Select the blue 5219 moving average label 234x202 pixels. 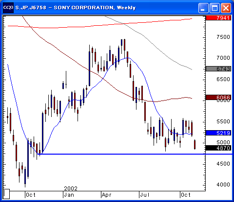218,133
